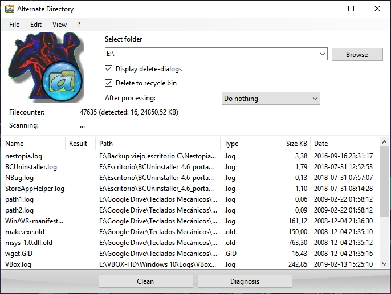Click the size value 150,00
391x294 pixels.
(298, 232)
